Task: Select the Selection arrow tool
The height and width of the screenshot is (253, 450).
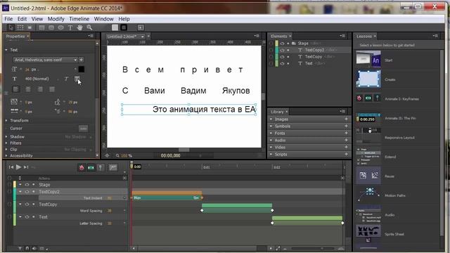Action: coord(11,27)
